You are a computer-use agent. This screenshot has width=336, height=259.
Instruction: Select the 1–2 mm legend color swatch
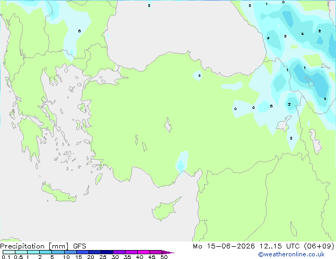pyautogui.click(x=33, y=252)
